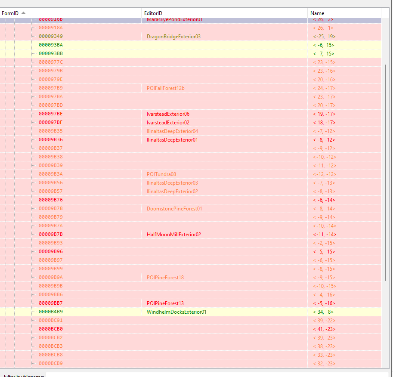The height and width of the screenshot is (377, 393).
Task: Click Name cell < 41, -23>
Action: (324, 329)
